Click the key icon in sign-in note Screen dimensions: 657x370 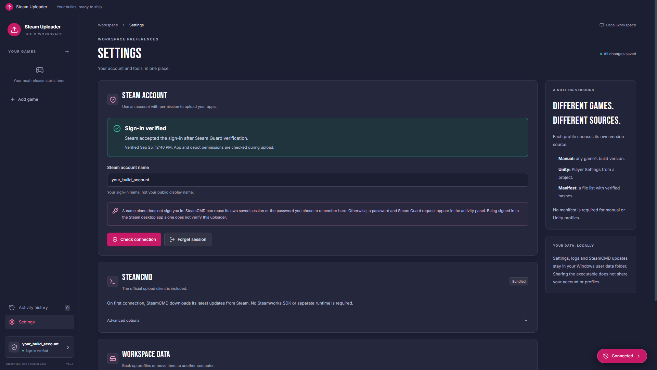point(115,211)
